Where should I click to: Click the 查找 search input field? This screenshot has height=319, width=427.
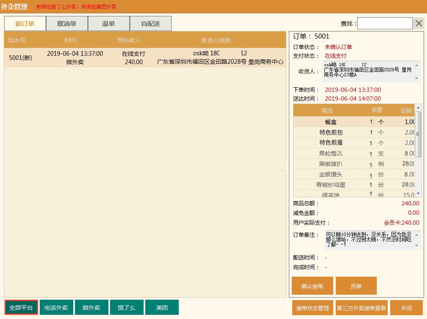click(385, 23)
